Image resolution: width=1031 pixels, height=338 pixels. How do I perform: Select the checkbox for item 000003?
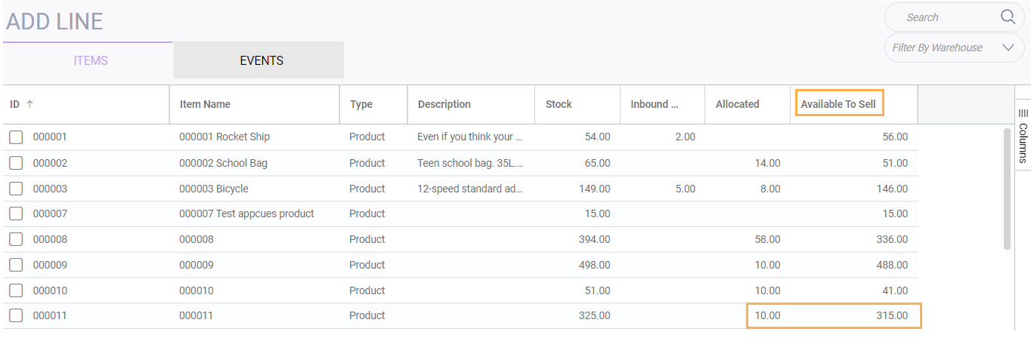[x=16, y=189]
